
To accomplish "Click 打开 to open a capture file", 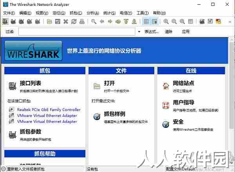I will click(109, 83).
